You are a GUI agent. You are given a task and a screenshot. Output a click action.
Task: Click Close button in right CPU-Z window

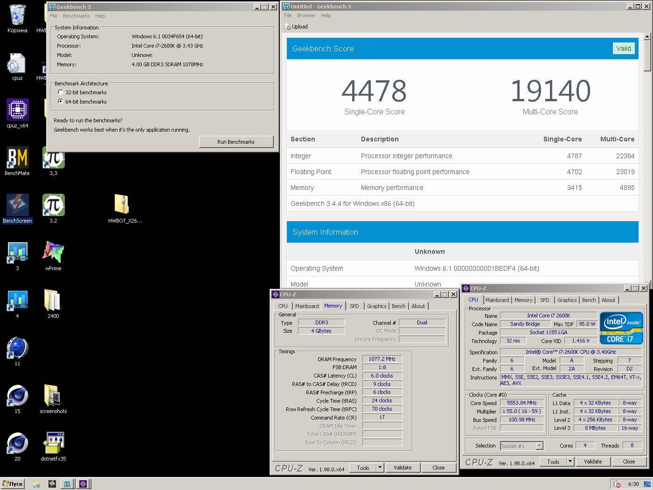click(x=629, y=462)
